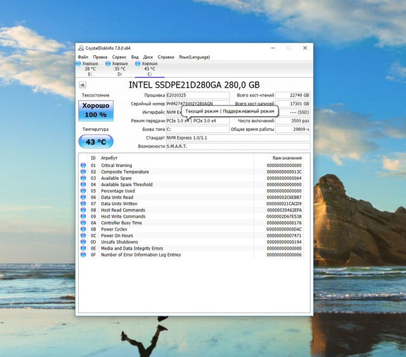Click status circle of Host Write Commands

[x=83, y=216]
